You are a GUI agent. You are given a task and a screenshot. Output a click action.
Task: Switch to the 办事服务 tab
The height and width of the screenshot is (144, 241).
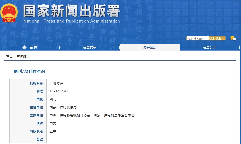click(150, 47)
